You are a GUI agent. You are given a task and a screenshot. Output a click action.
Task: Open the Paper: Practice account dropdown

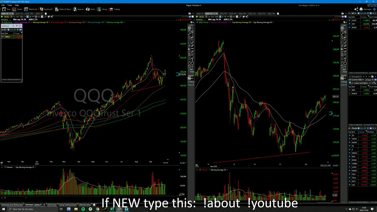[194, 5]
